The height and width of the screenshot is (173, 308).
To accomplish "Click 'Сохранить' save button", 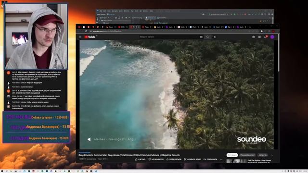I will point(210,159).
